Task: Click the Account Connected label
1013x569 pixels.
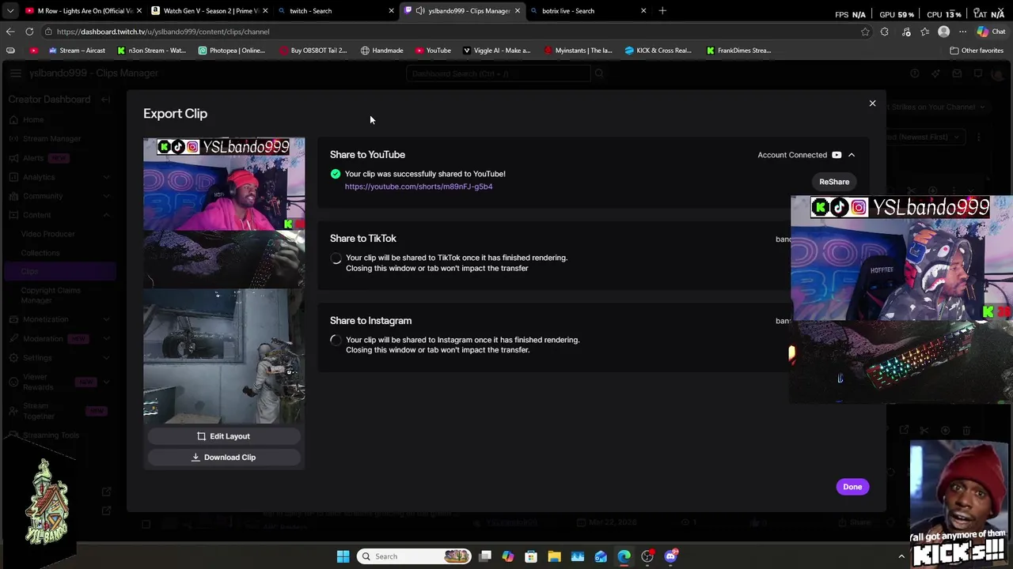Action: tap(792, 155)
